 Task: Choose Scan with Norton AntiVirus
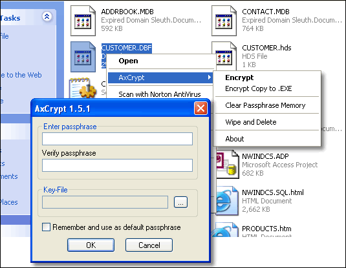coord(160,94)
